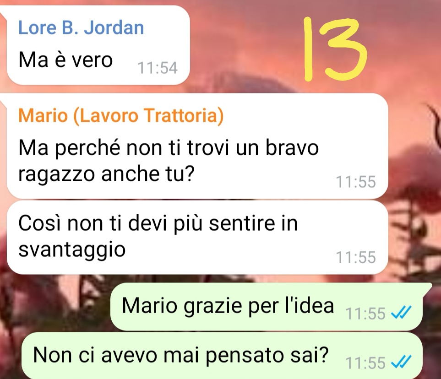Click the timestamp on "Non ci avevo mai pensato"

(365, 363)
